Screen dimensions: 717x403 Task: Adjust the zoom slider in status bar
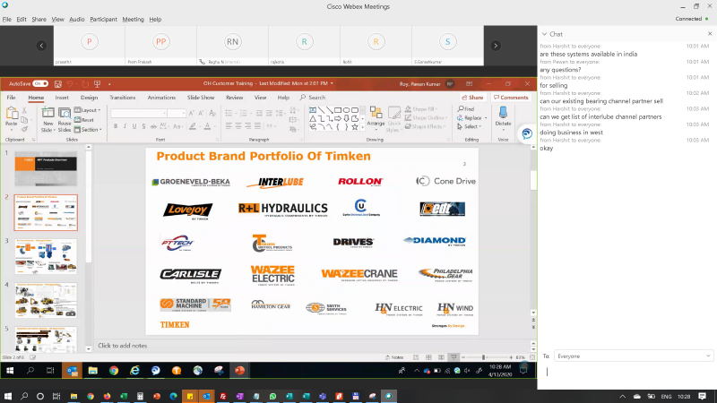tap(483, 357)
